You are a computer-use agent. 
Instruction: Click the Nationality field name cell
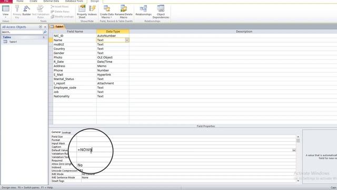pos(75,96)
